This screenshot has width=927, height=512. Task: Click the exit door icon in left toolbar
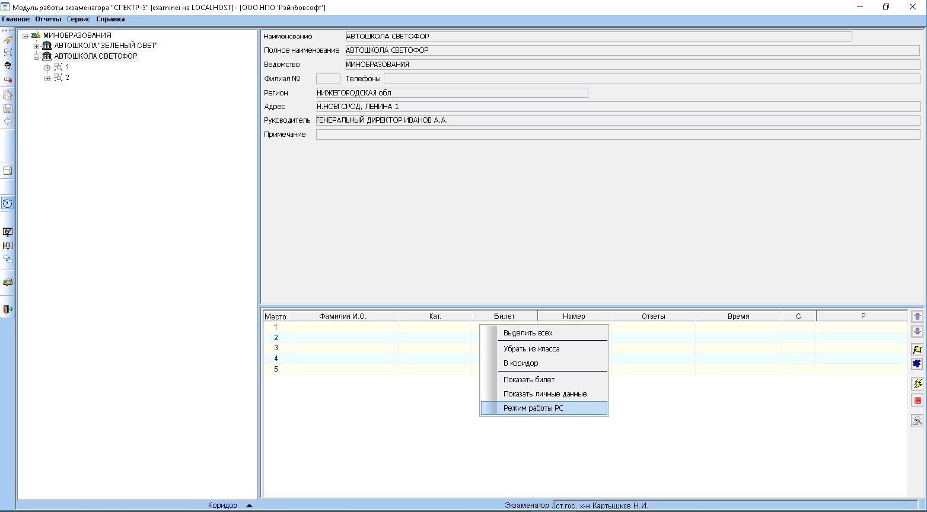(8, 309)
